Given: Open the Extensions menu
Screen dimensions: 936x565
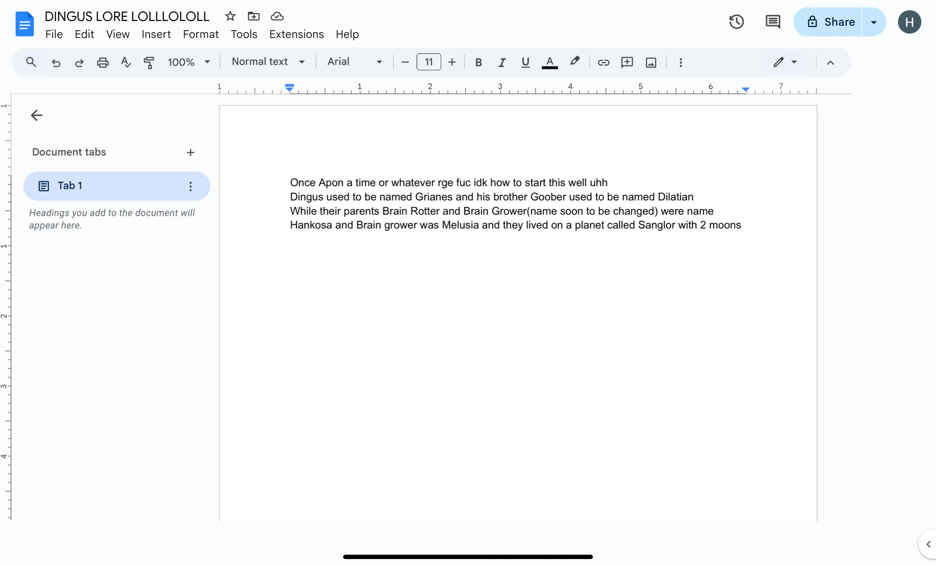Looking at the screenshot, I should point(296,34).
